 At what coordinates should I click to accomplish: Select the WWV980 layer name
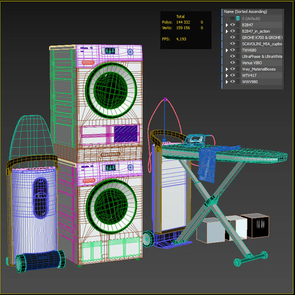tap(250, 82)
